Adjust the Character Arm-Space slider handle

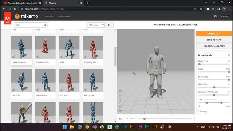tap(214, 95)
